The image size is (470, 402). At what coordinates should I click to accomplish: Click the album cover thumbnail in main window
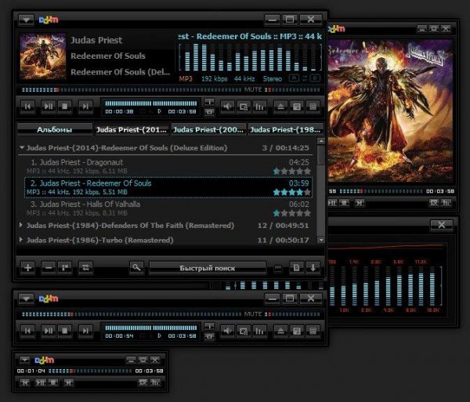[x=43, y=56]
